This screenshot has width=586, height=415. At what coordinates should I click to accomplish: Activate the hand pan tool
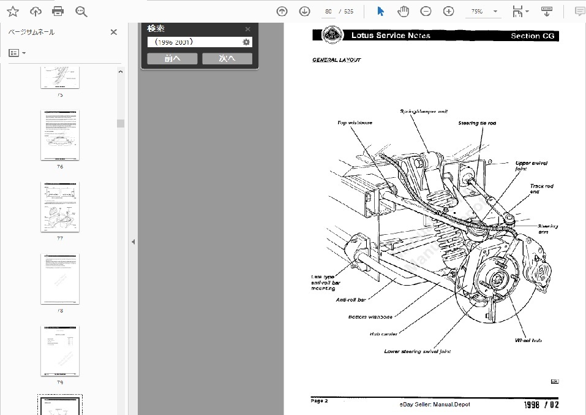(x=403, y=11)
